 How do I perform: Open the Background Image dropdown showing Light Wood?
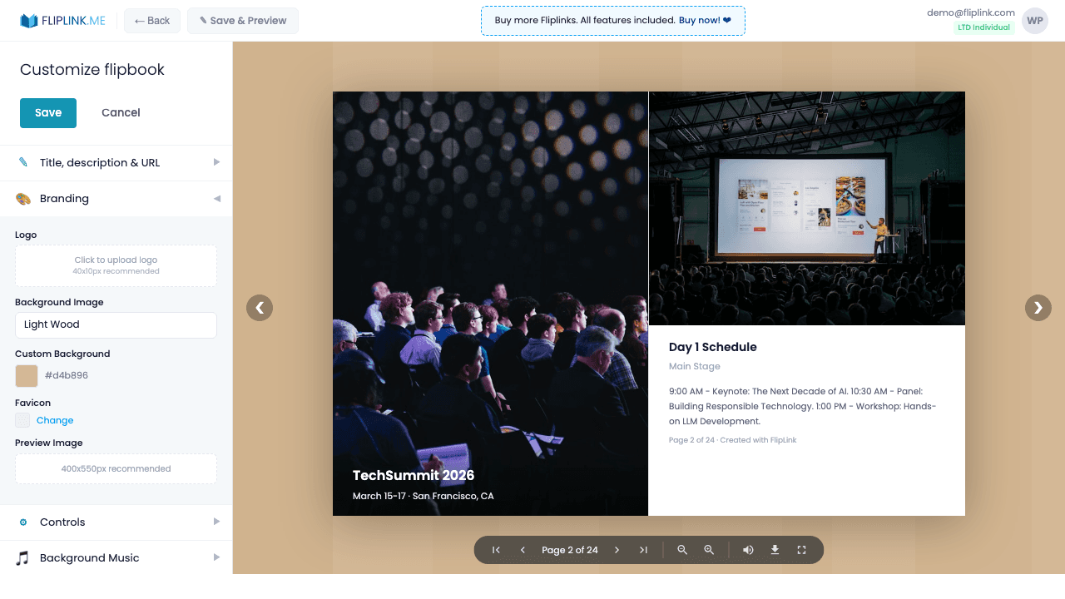116,325
